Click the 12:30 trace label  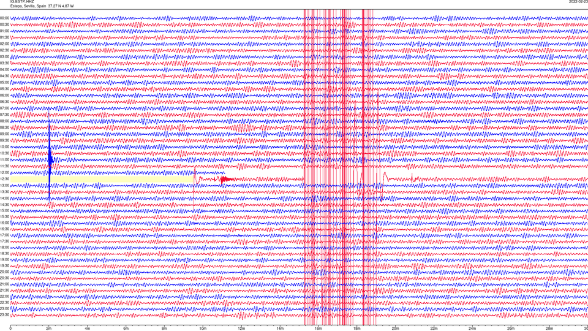[4, 179]
